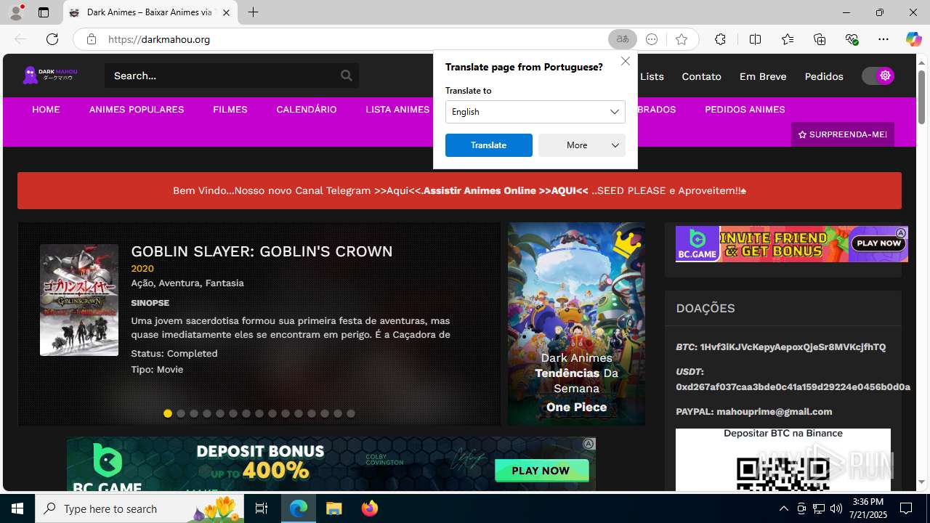Open the FILMES menu item
Viewport: 930px width, 523px height.
[230, 110]
